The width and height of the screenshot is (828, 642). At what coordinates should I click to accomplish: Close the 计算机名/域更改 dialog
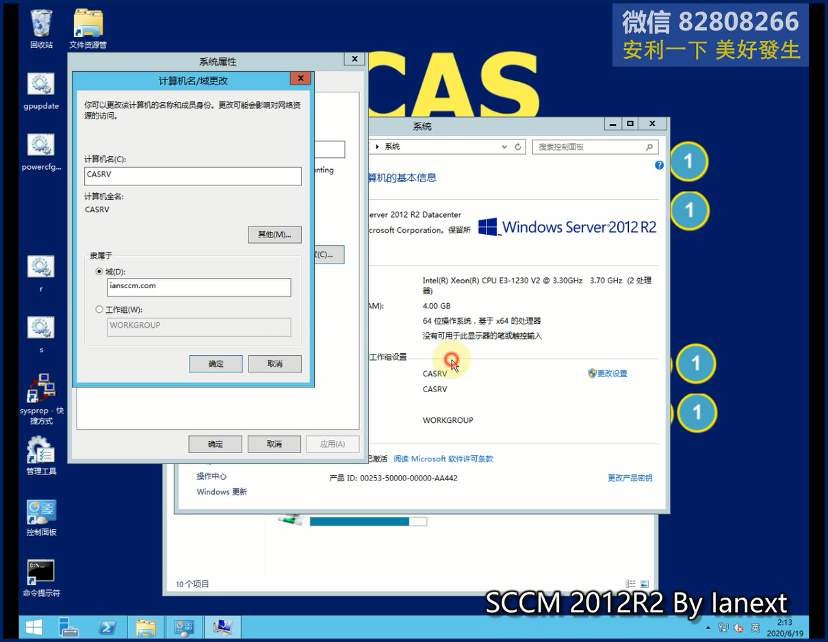tap(300, 79)
